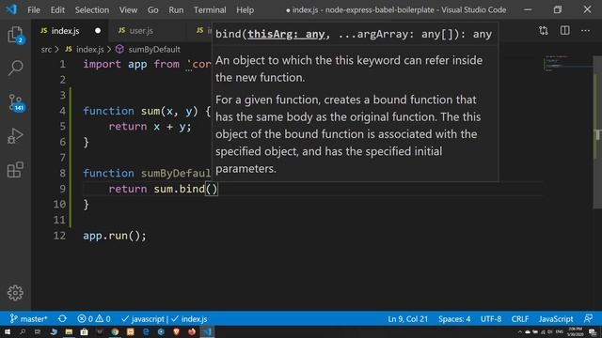
Task: Change end of line sequence CRLF
Action: (x=519, y=319)
